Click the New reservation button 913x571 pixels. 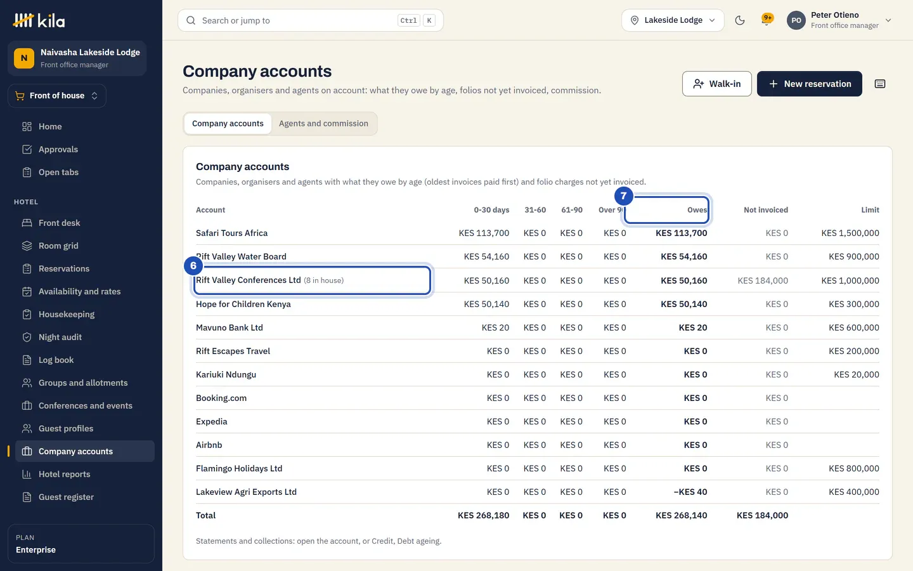810,84
